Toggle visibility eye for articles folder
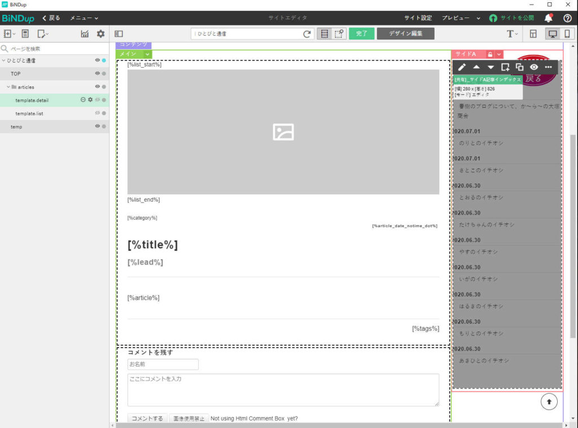Screen dimensions: 578x428 click(x=97, y=87)
